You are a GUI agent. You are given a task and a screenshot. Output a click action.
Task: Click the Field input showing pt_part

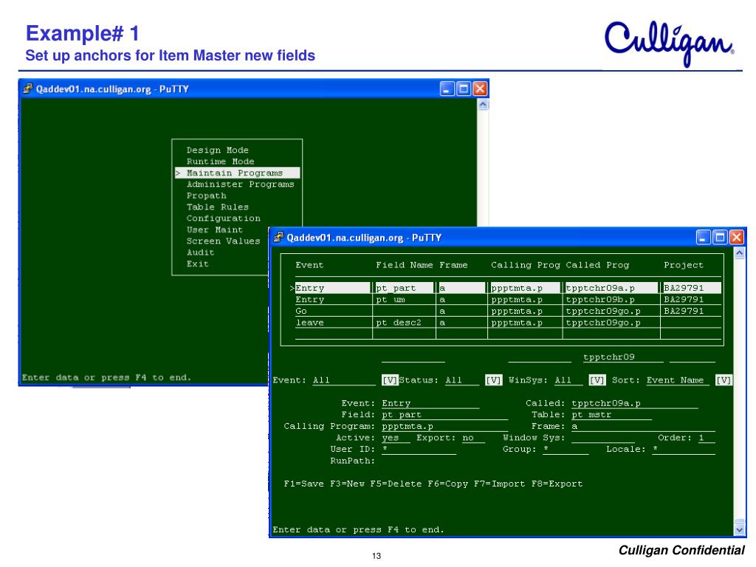(444, 415)
